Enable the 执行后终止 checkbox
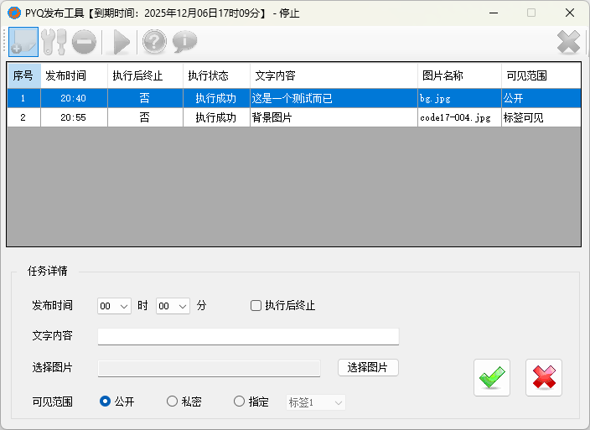The image size is (590, 430). coord(256,306)
